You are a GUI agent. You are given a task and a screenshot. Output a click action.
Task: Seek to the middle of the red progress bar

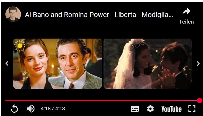pyautogui.click(x=102, y=100)
